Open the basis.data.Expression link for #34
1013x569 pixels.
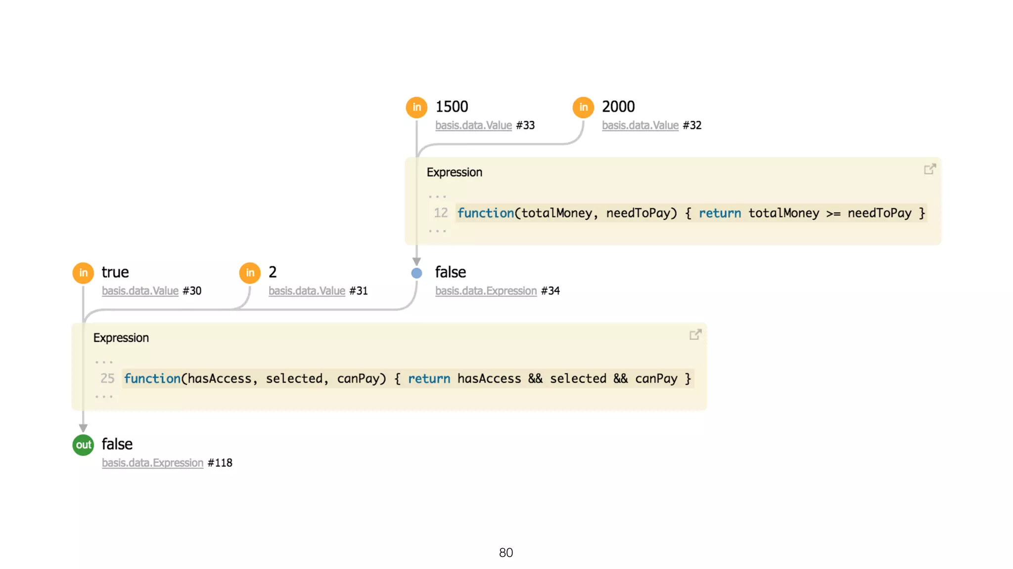click(486, 291)
